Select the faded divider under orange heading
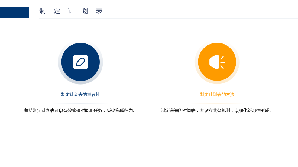 click(x=217, y=104)
